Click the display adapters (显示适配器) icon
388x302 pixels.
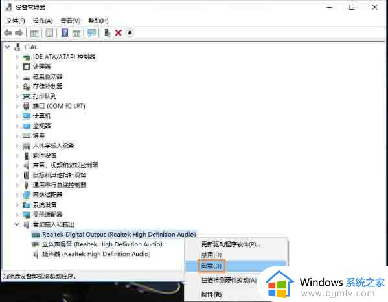26,215
